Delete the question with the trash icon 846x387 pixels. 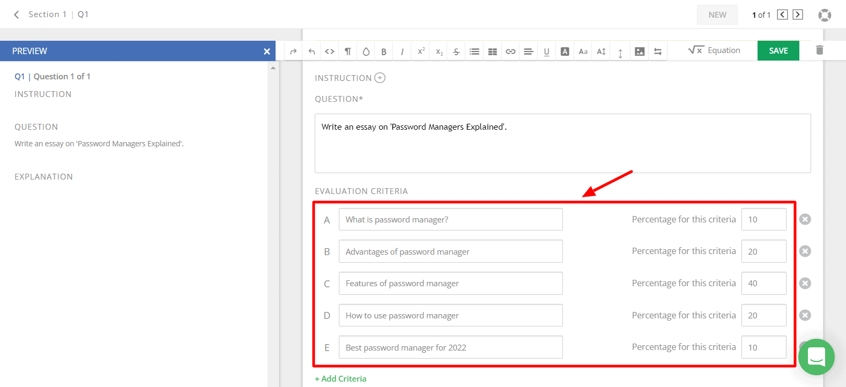click(819, 50)
